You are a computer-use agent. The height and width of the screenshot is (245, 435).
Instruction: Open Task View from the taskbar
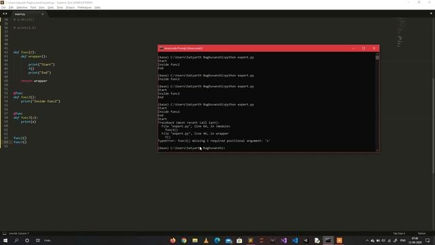click(38, 240)
